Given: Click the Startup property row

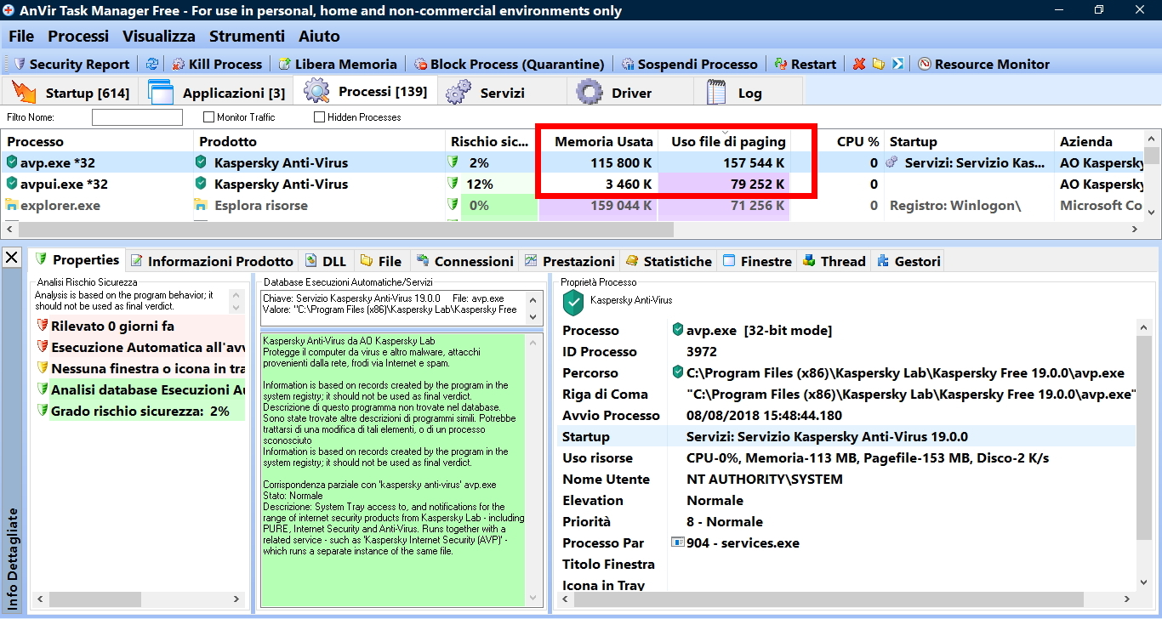Looking at the screenshot, I should [847, 436].
